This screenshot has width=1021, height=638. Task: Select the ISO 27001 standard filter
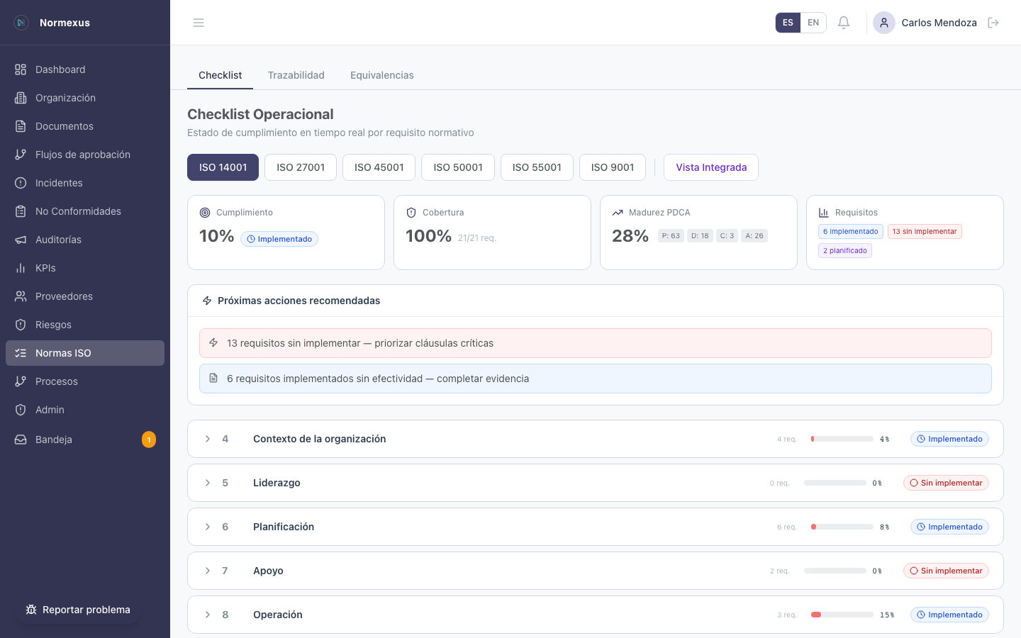(301, 167)
